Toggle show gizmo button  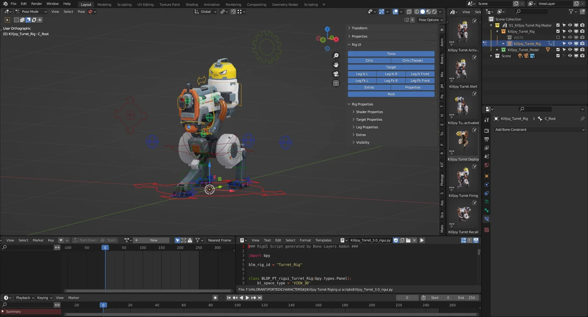click(x=381, y=12)
